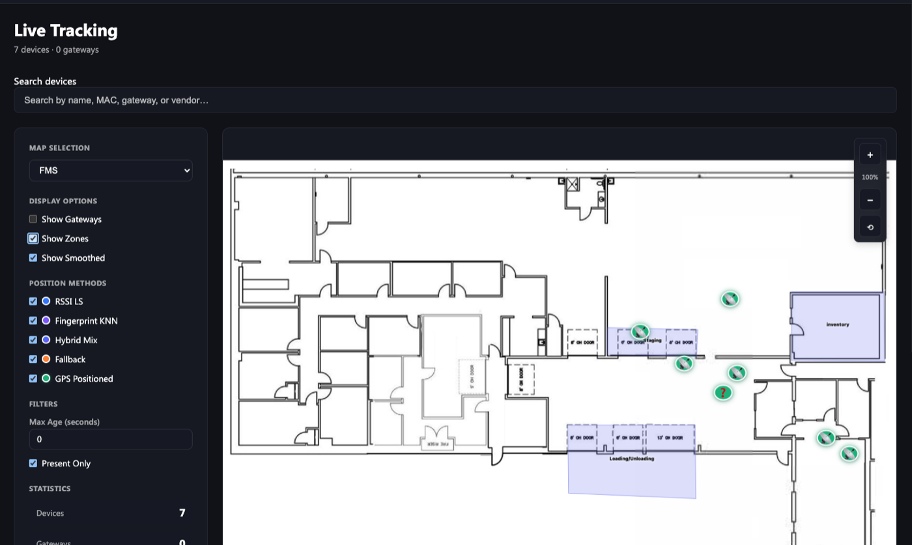Click the purple Fingerprint KNN color dot
The height and width of the screenshot is (545, 912).
pos(46,321)
